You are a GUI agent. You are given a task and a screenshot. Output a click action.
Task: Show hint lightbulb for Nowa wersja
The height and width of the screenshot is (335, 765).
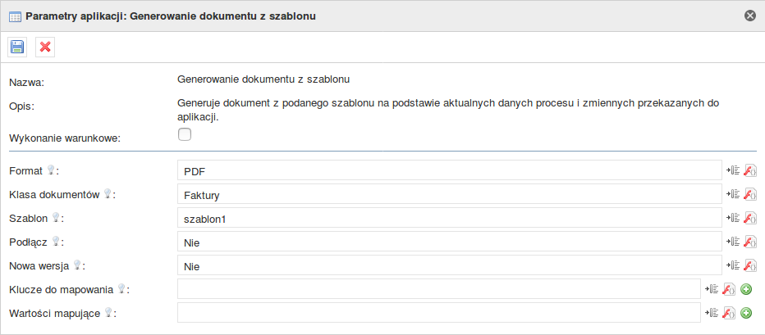tap(78, 265)
